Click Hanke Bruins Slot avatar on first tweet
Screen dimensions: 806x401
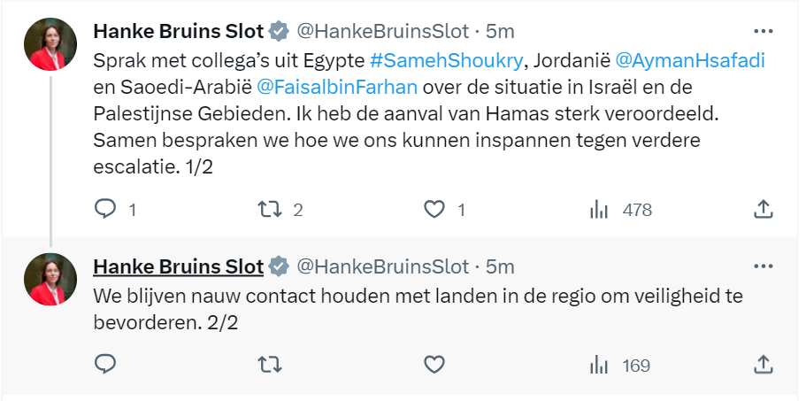(50, 44)
